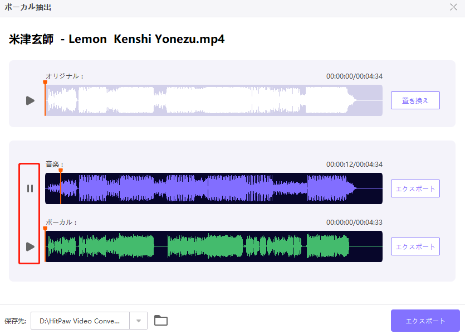Click the D:\HitPaw Video Conve... path field
465x334 pixels.
tap(80, 321)
